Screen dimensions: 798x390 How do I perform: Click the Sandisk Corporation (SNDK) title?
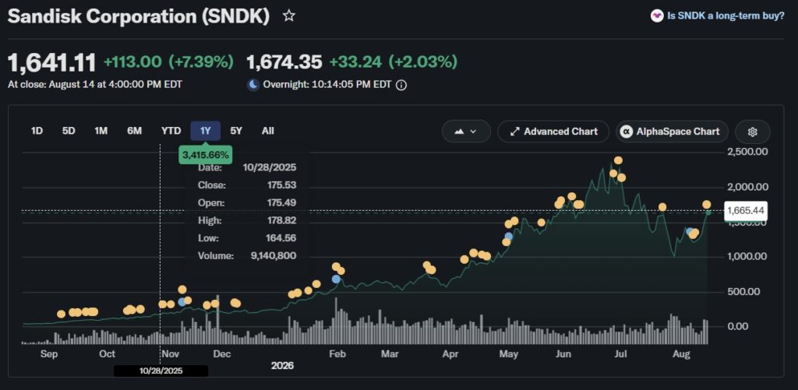pos(139,16)
